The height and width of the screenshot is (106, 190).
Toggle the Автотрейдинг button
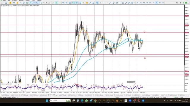[34, 3]
